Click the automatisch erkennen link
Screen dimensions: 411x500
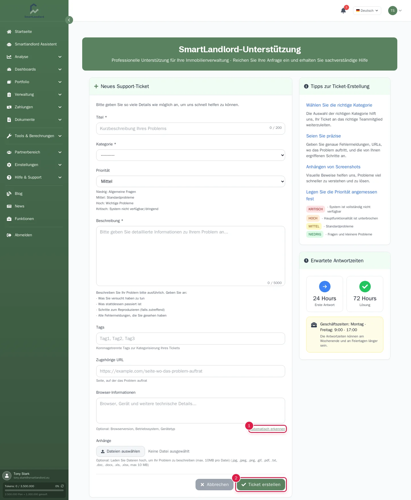point(268,429)
